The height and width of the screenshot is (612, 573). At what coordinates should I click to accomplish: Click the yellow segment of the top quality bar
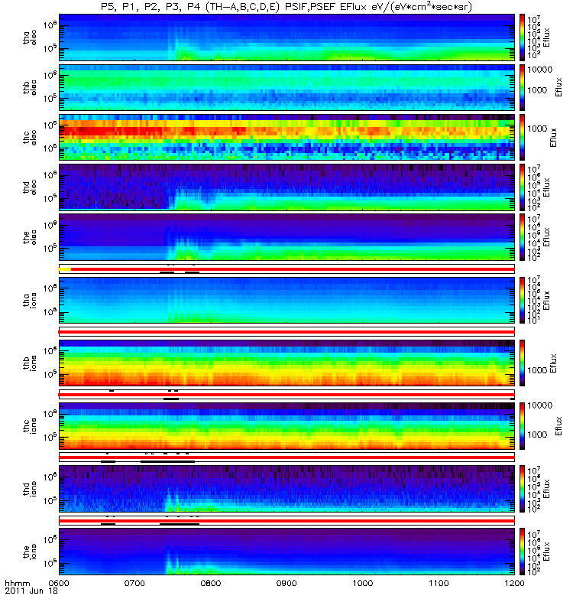tap(65, 269)
